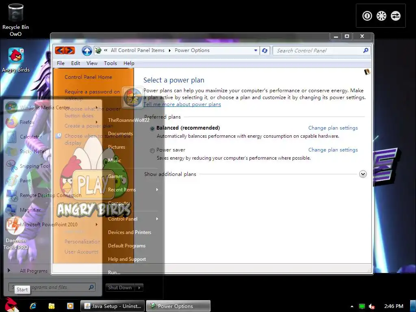Switch to Java Setup taskbar button

coord(113,306)
